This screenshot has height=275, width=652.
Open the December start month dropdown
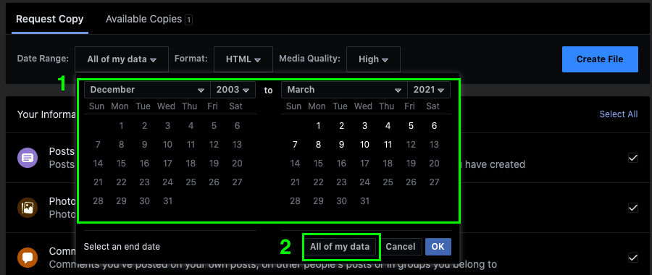(147, 90)
